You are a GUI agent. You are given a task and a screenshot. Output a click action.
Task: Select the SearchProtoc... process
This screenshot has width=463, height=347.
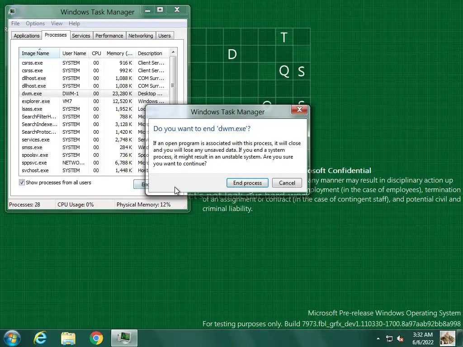click(83, 132)
